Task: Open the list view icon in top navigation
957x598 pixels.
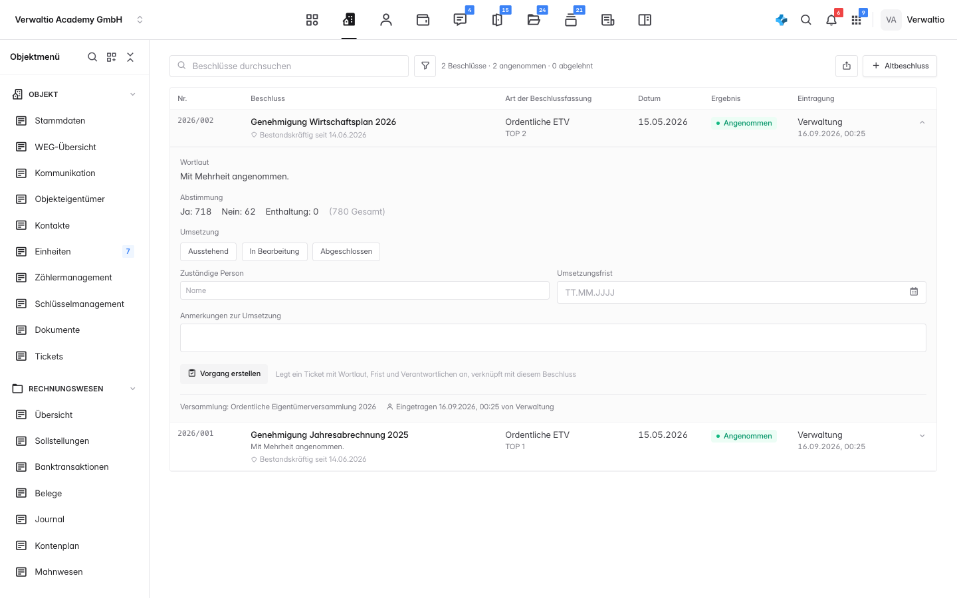Action: coord(608,20)
